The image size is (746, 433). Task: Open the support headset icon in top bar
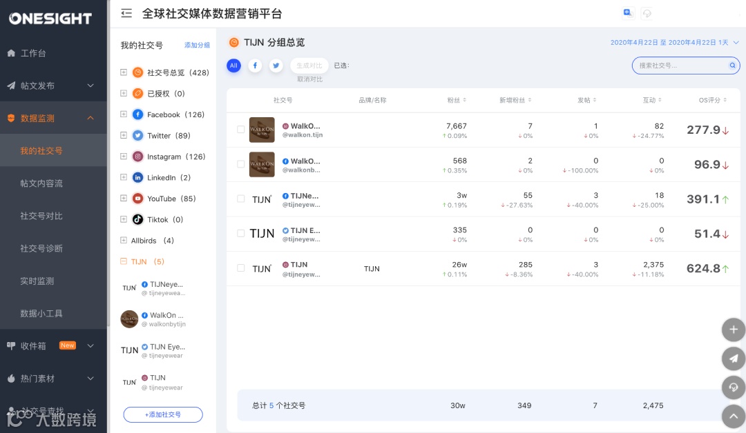coord(647,13)
